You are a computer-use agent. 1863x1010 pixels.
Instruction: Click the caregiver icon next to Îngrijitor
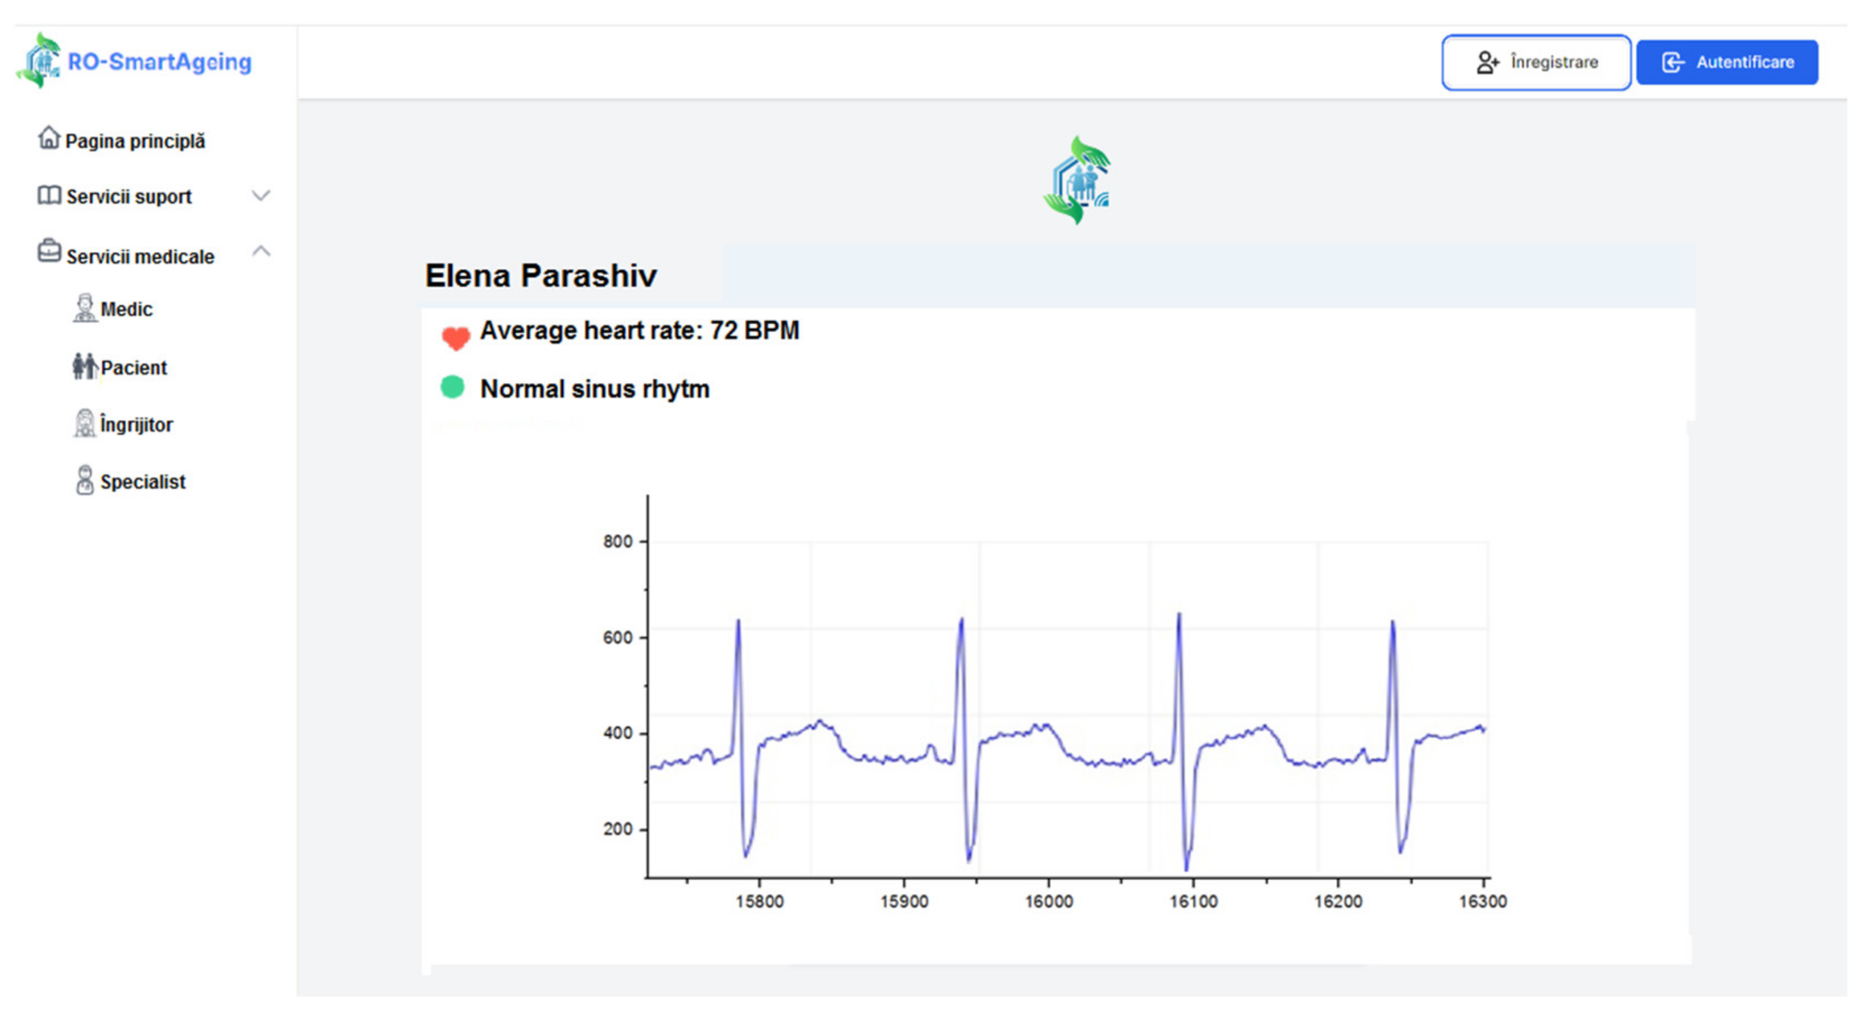[x=85, y=423]
